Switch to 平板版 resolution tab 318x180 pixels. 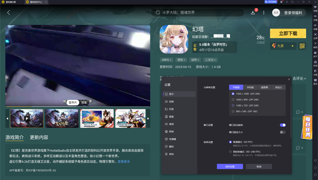click(x=236, y=87)
